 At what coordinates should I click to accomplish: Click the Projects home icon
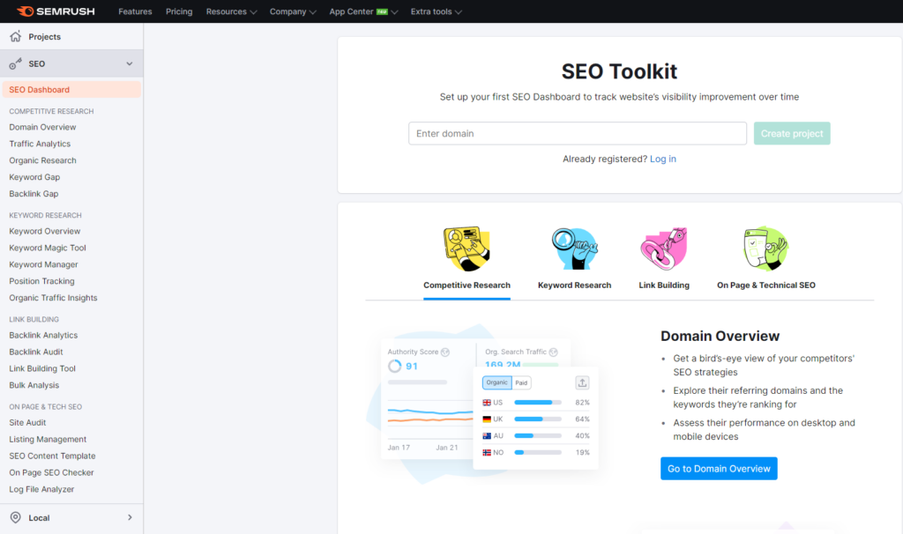click(x=16, y=36)
